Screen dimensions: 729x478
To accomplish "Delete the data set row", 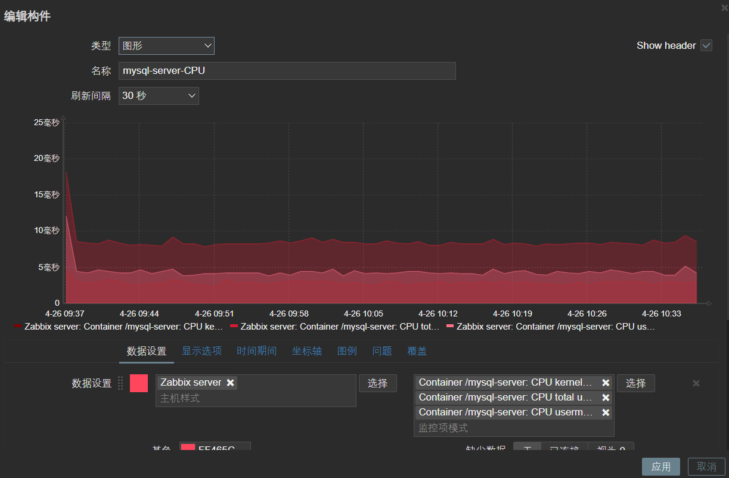I will (x=696, y=383).
